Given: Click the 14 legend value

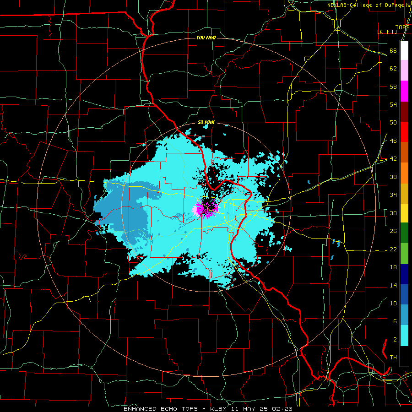Looking at the screenshot, I should coord(393,285).
